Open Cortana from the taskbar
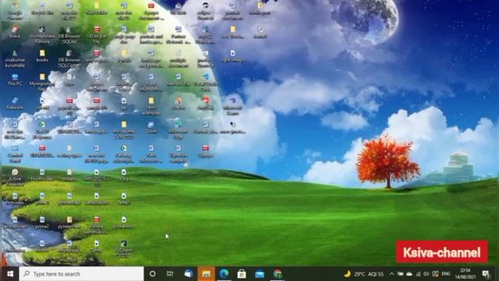Screen dimensions: 499x281 pos(153,274)
